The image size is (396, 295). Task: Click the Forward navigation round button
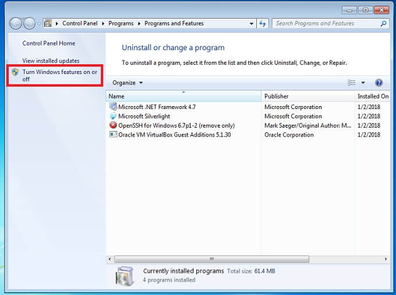pyautogui.click(x=29, y=23)
